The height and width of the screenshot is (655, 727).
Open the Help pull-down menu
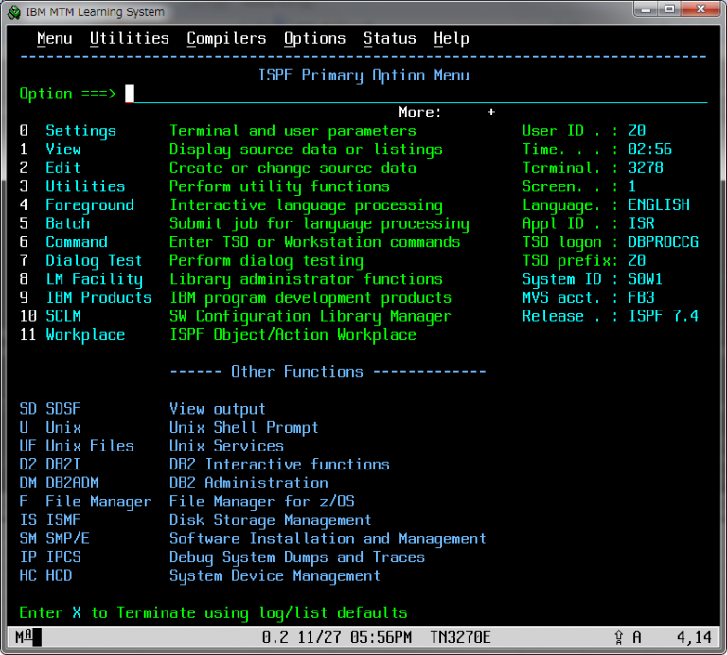[451, 39]
